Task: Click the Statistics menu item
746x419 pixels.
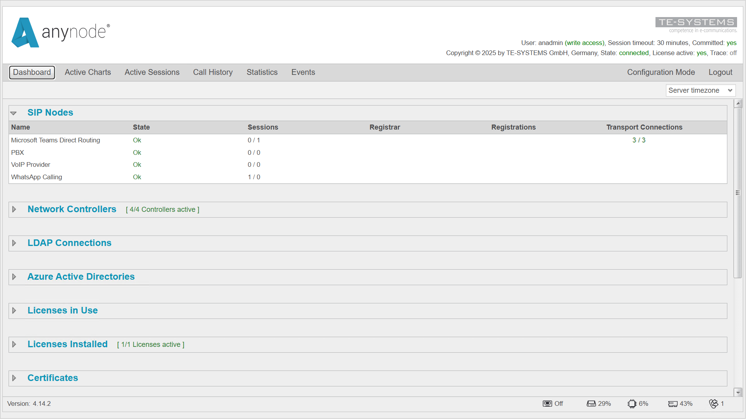Action: pyautogui.click(x=262, y=72)
